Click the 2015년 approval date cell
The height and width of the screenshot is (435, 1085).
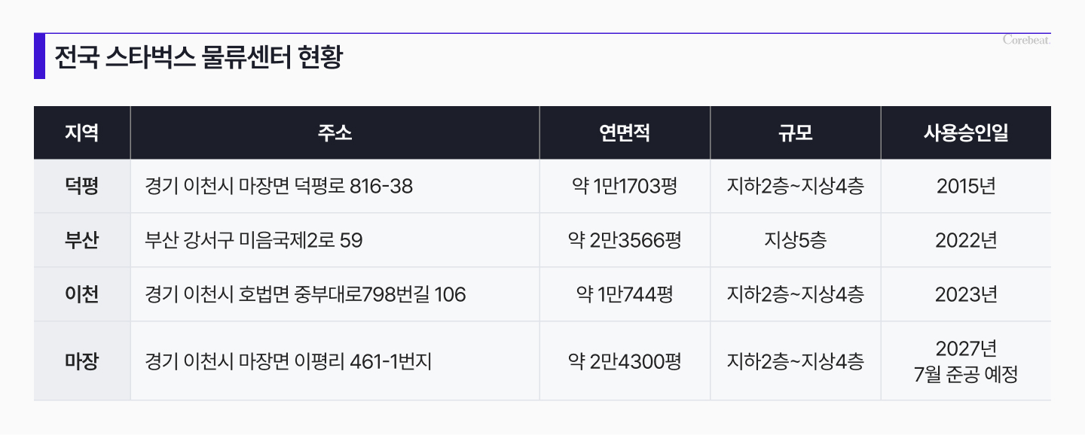point(966,186)
